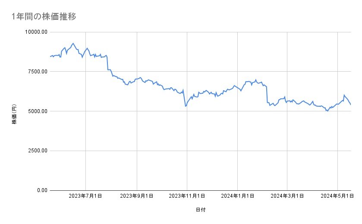Click the 2023年7月1日 date label

click(x=85, y=196)
